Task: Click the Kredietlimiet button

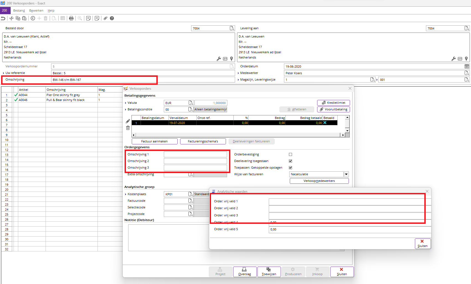Action: [x=333, y=103]
